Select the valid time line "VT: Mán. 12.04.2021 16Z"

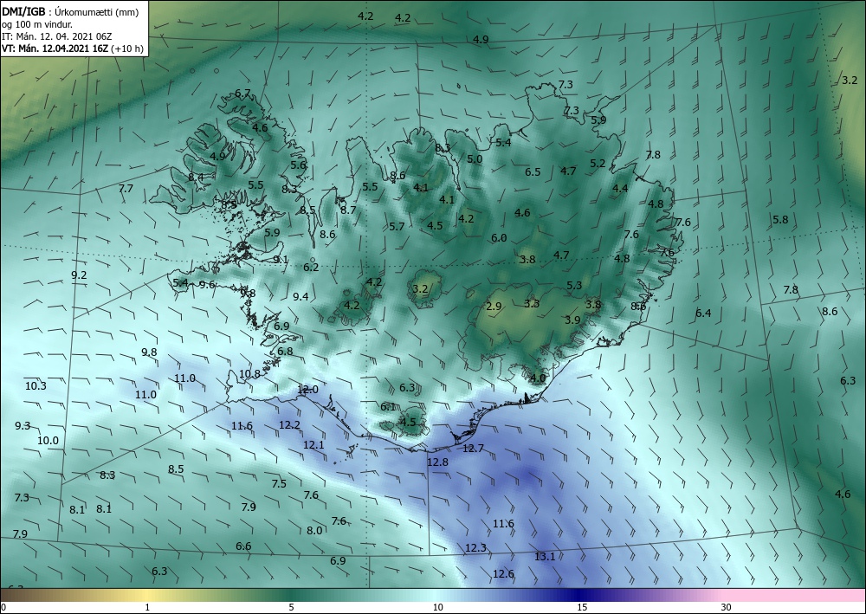tap(55, 48)
